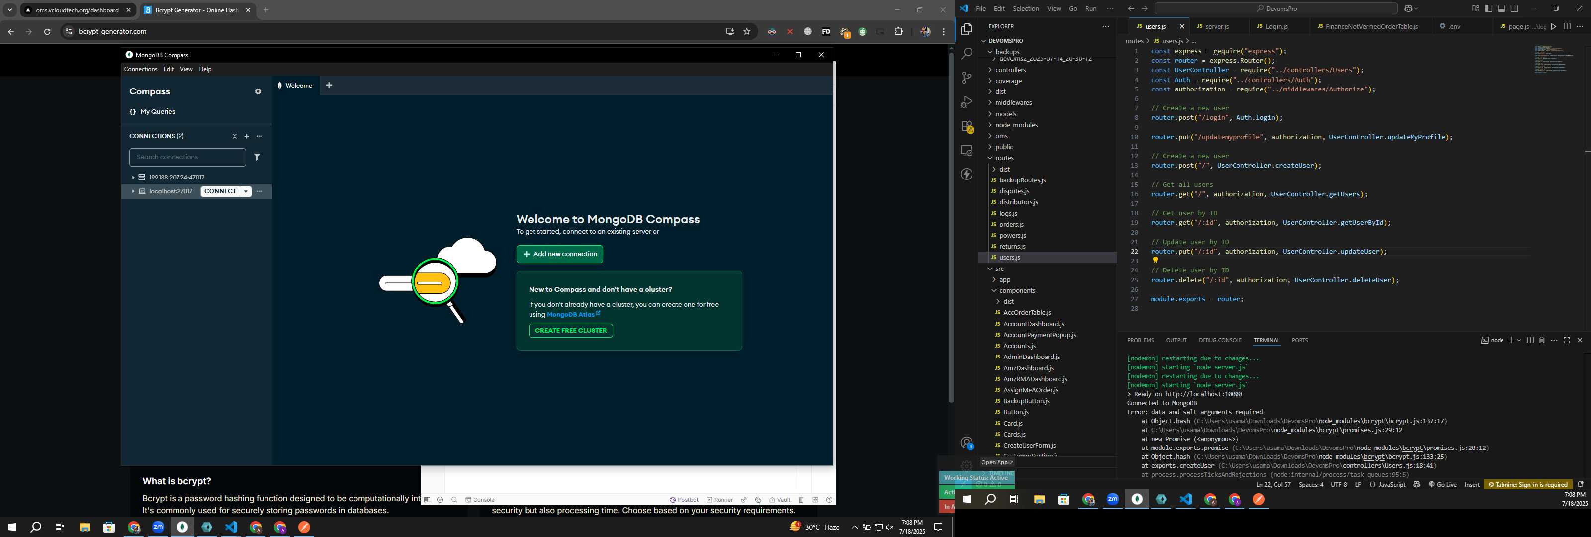Switch to PROBLEMS panel tab
Viewport: 1591px width, 537px height.
pos(1140,341)
